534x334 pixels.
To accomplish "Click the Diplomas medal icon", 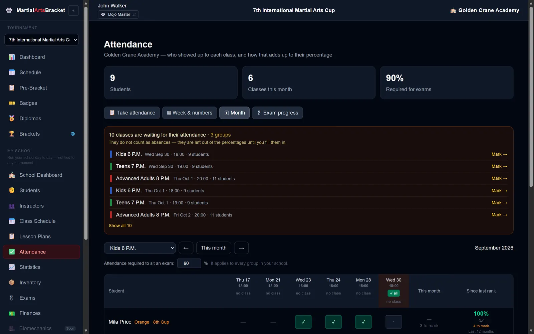I will 12,119.
